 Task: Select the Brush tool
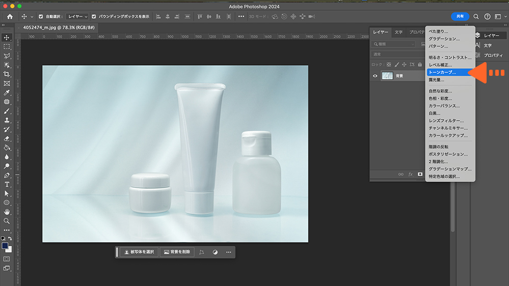[7, 111]
